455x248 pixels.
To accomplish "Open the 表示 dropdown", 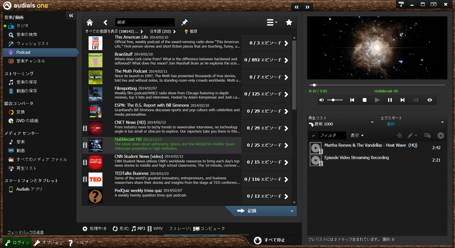I will tap(357, 136).
